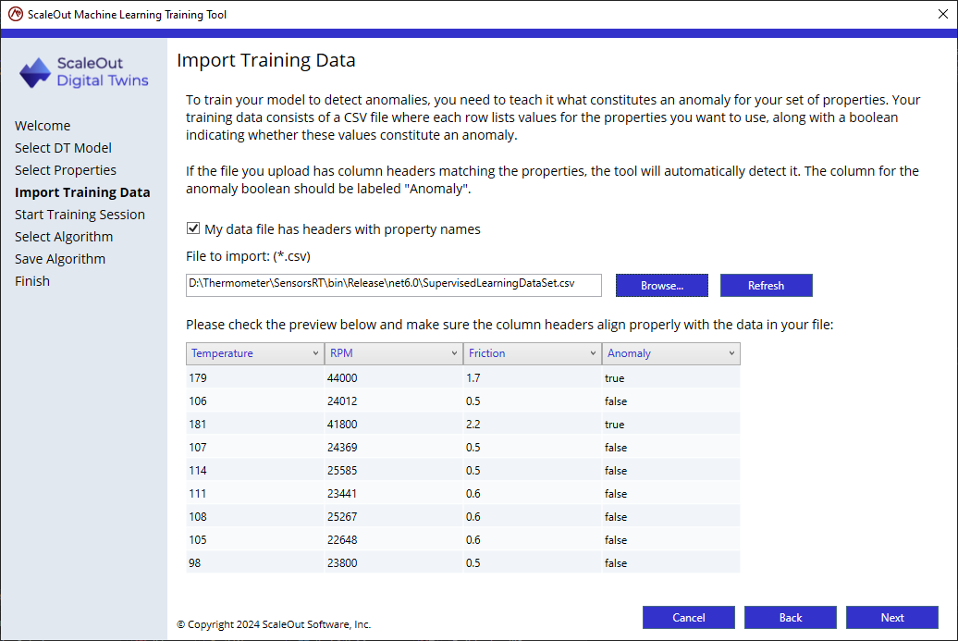Viewport: 958px width, 641px height.
Task: Go to Start Training Session step
Action: click(x=80, y=215)
